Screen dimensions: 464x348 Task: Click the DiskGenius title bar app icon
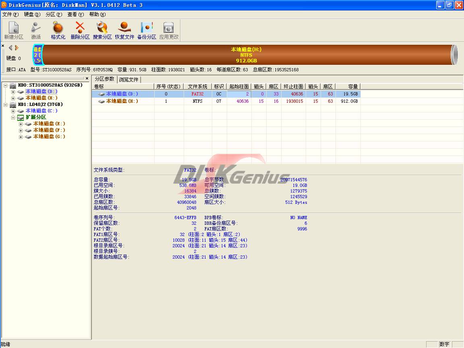click(x=4, y=5)
